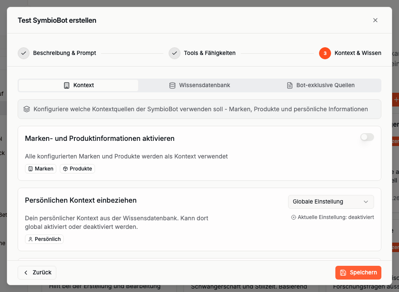Enable Marken- und Produktinformationen toggle

coord(367,137)
